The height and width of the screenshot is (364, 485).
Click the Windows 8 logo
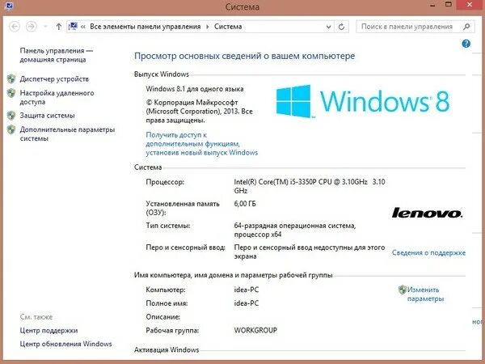click(x=362, y=101)
